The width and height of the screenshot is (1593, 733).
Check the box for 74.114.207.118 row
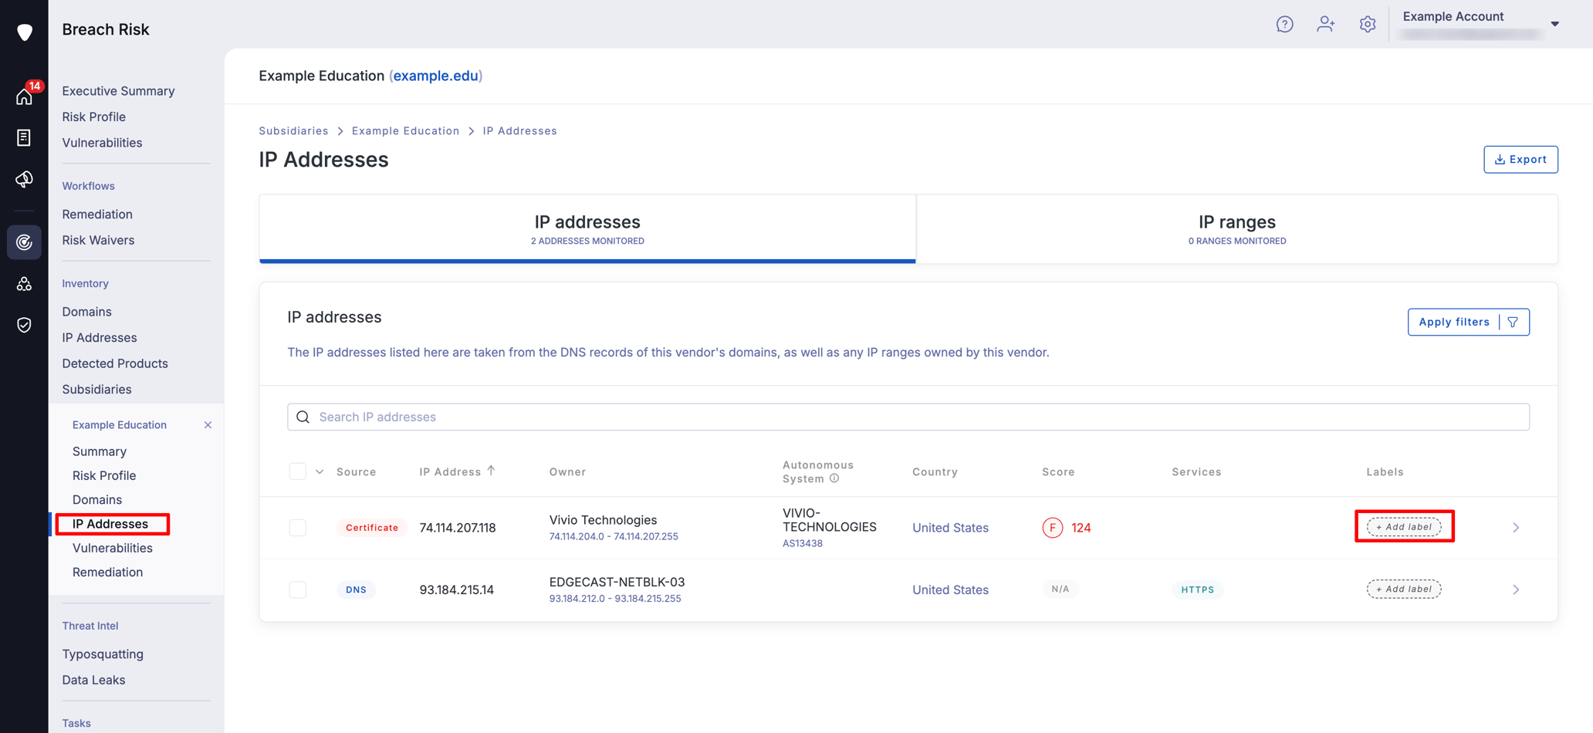(x=297, y=528)
